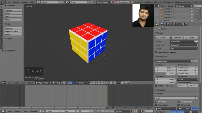Enable the Placeholders checkbox
This screenshot has width=202, height=113.
(156, 105)
